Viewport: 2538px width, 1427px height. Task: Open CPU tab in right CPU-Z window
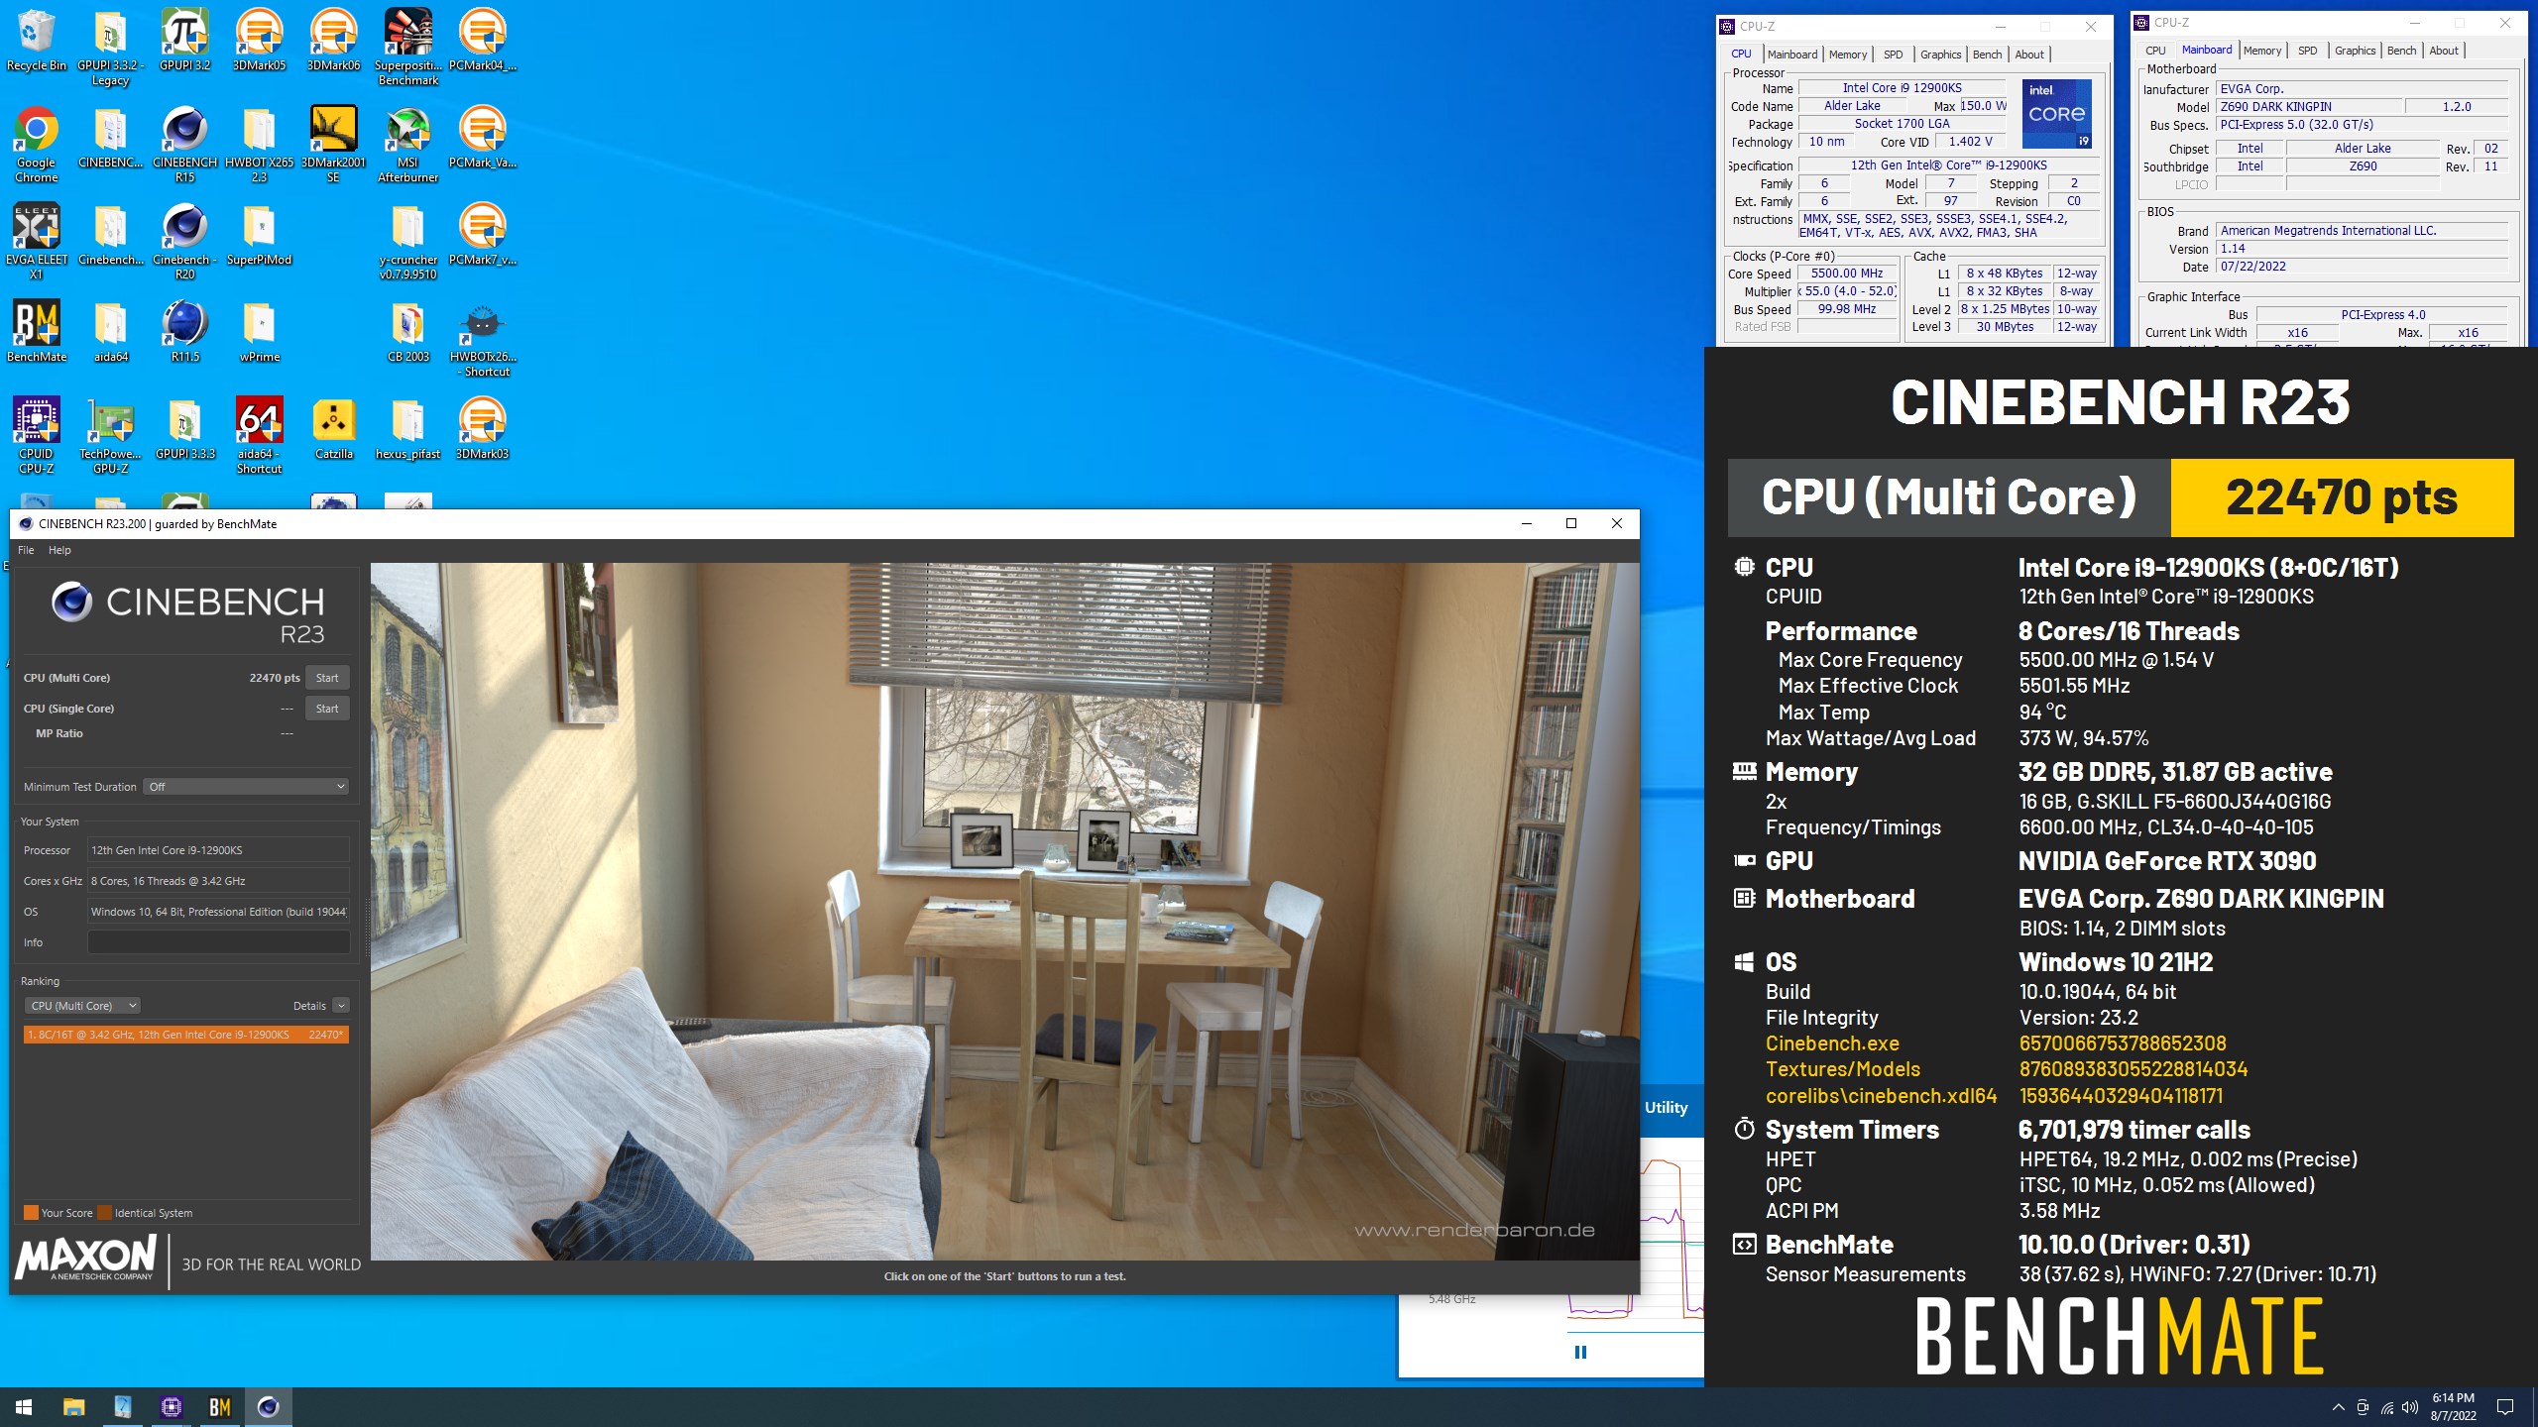[2155, 51]
